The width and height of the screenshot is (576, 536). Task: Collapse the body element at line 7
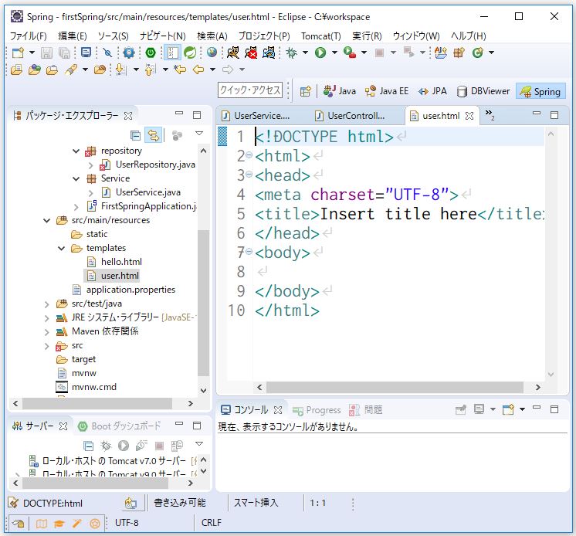coord(249,252)
